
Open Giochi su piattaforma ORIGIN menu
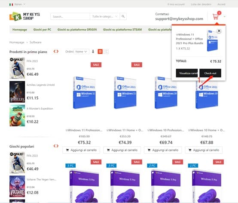[x=77, y=30]
